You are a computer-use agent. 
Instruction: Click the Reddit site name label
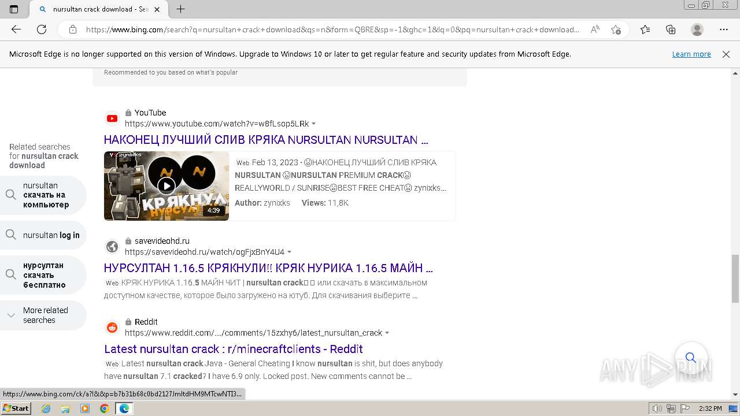point(146,322)
